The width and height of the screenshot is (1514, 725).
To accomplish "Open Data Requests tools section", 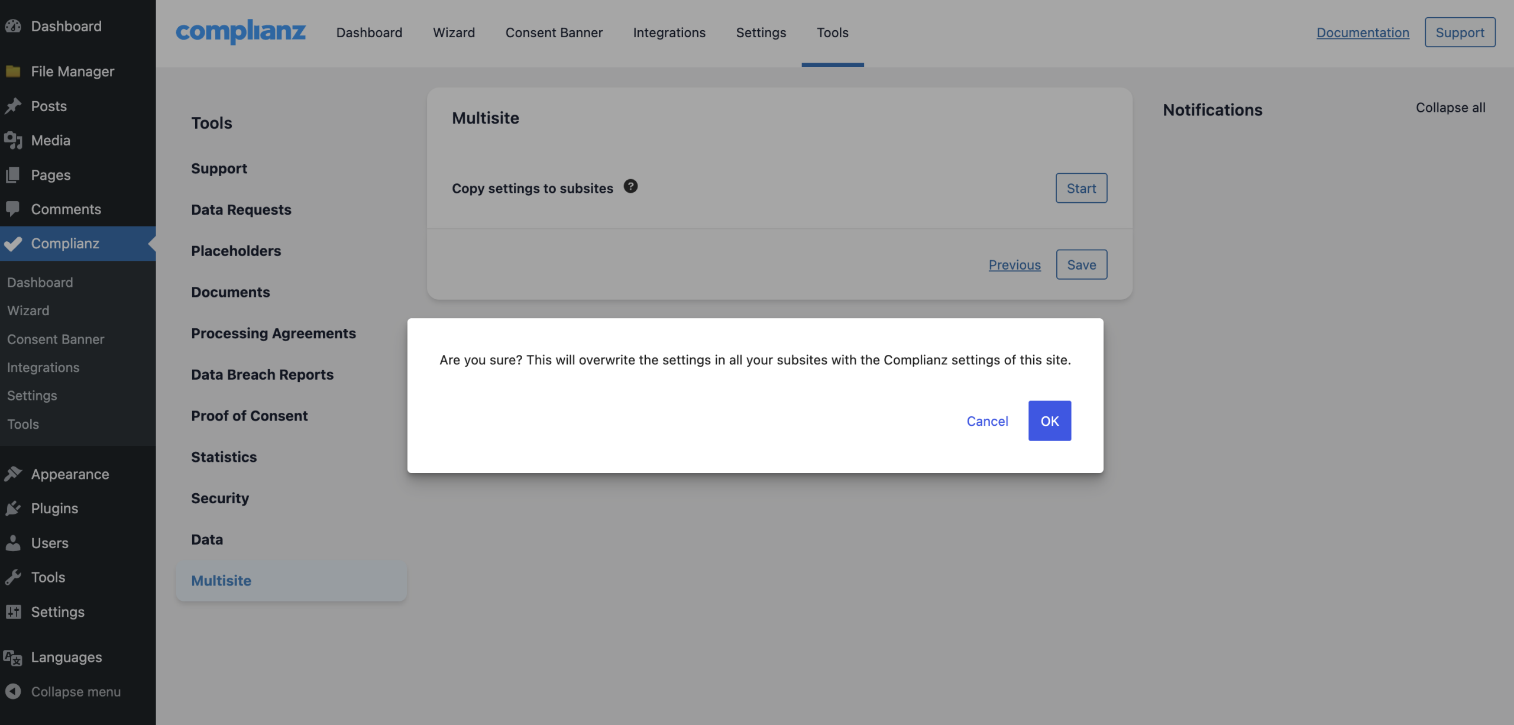I will pyautogui.click(x=241, y=209).
